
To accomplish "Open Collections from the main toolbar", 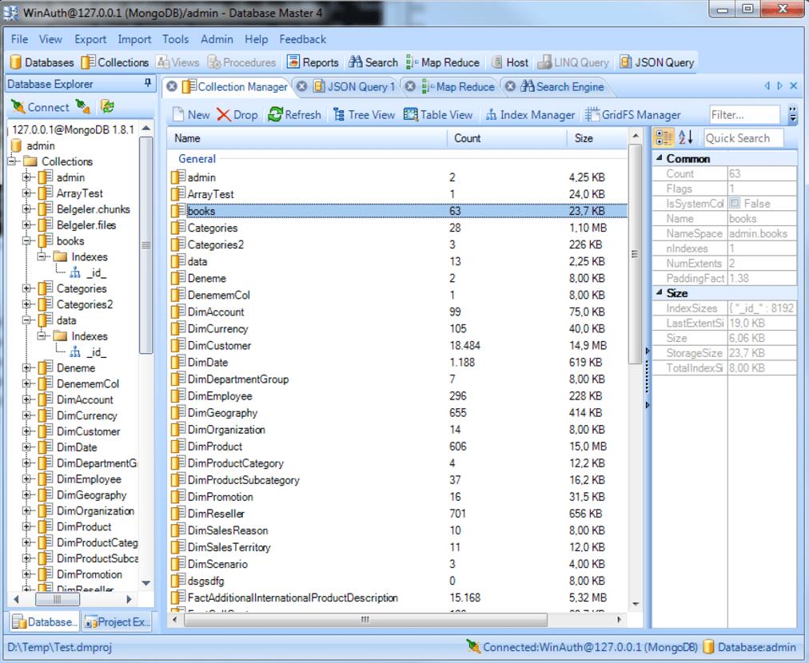I will (x=115, y=62).
